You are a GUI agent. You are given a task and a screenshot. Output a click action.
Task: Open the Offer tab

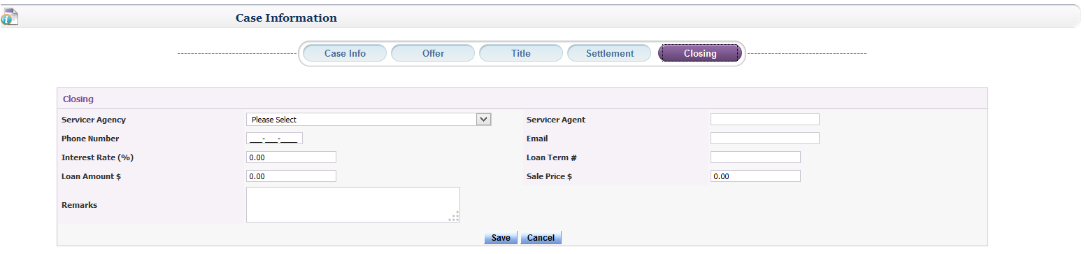coord(433,53)
